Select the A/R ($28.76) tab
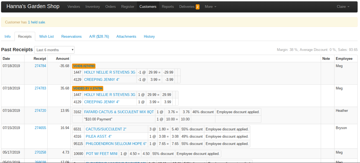The image size is (360, 163). 99,36
